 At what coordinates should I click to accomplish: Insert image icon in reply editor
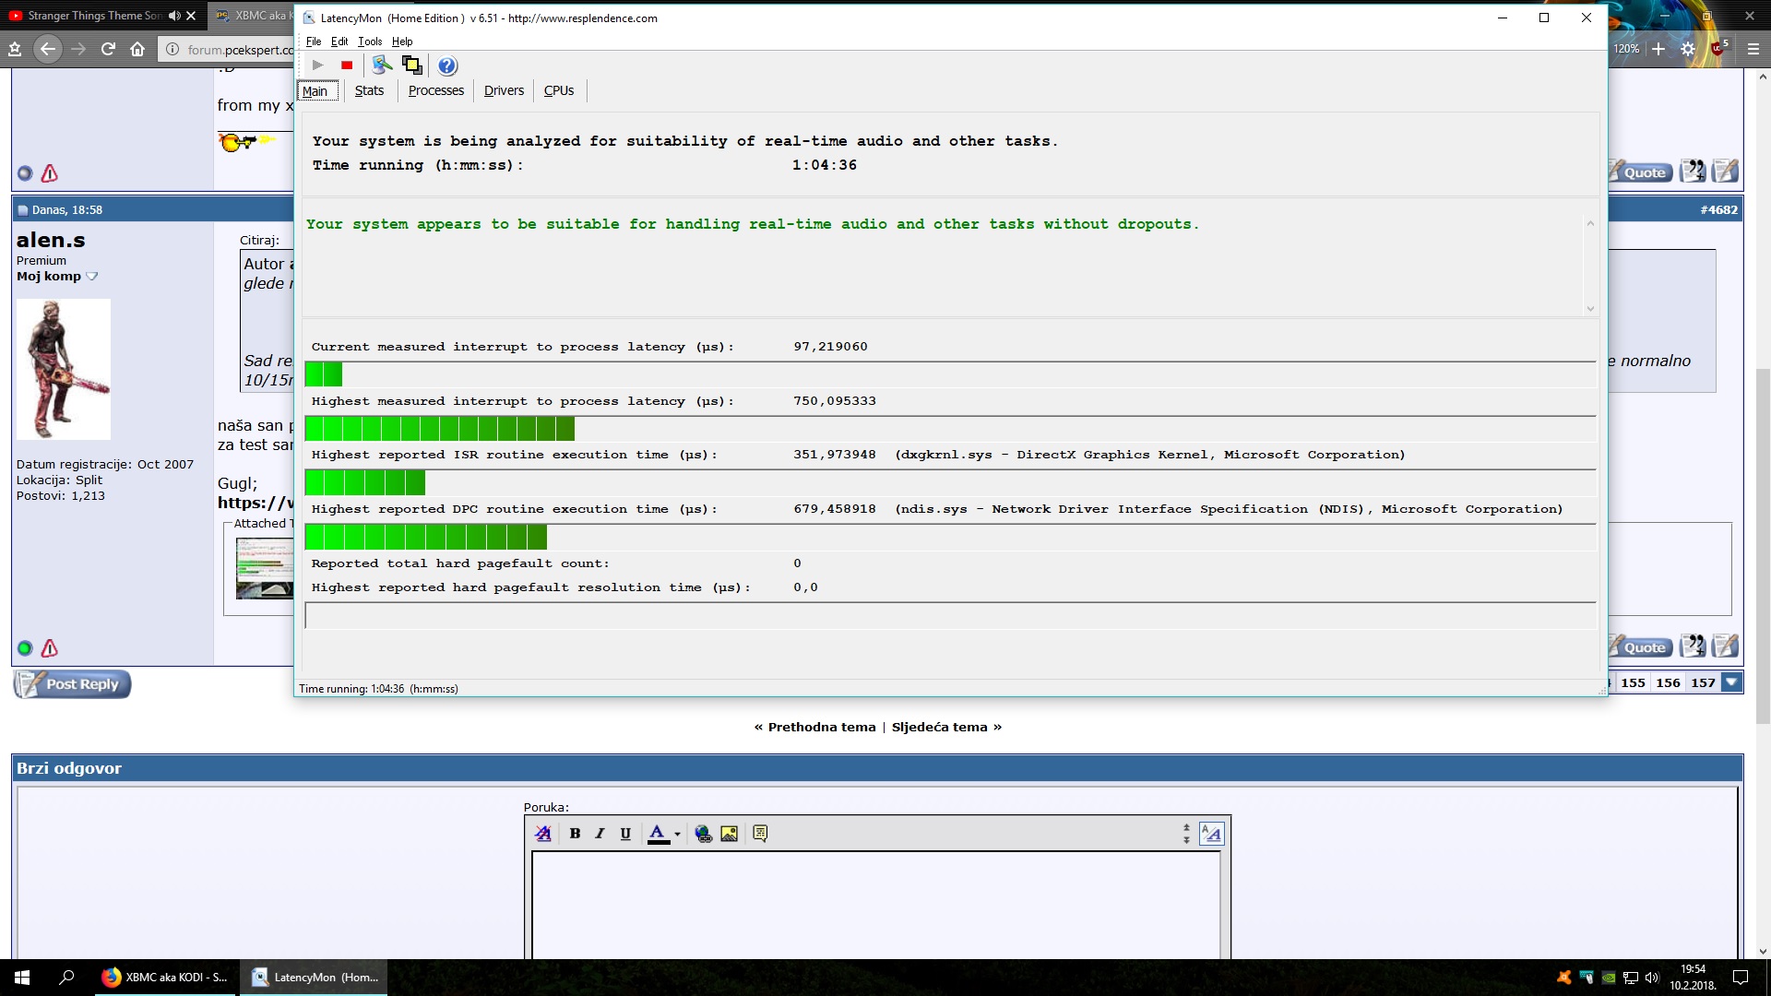[729, 834]
